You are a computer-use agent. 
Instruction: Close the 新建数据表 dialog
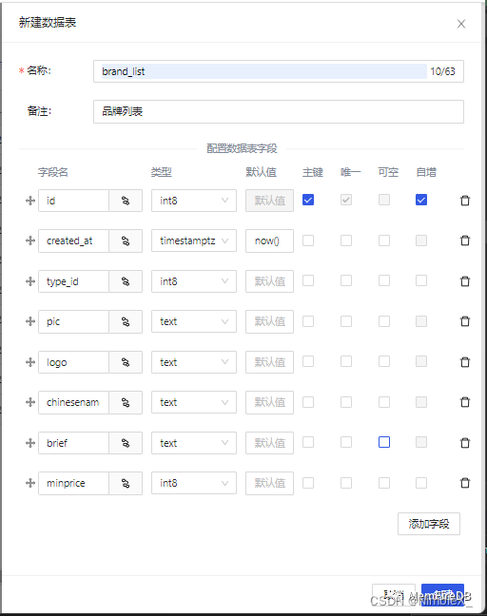(461, 24)
